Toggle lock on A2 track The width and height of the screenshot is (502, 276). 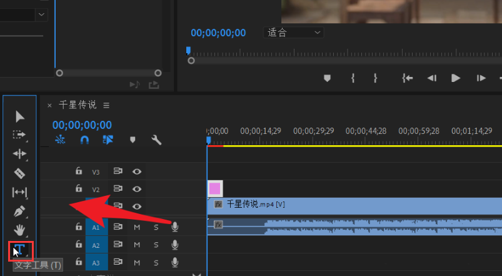tap(79, 244)
